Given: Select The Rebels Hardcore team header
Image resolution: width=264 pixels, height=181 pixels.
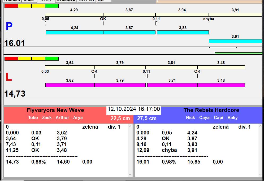Looking at the screenshot, I should [x=211, y=110].
